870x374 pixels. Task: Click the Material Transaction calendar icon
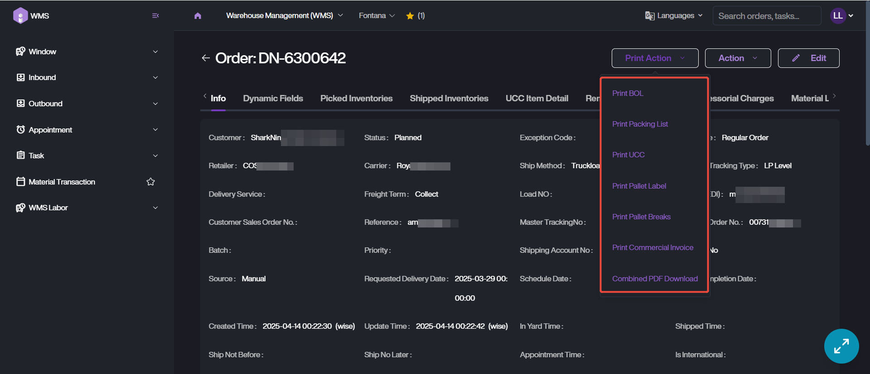click(20, 182)
